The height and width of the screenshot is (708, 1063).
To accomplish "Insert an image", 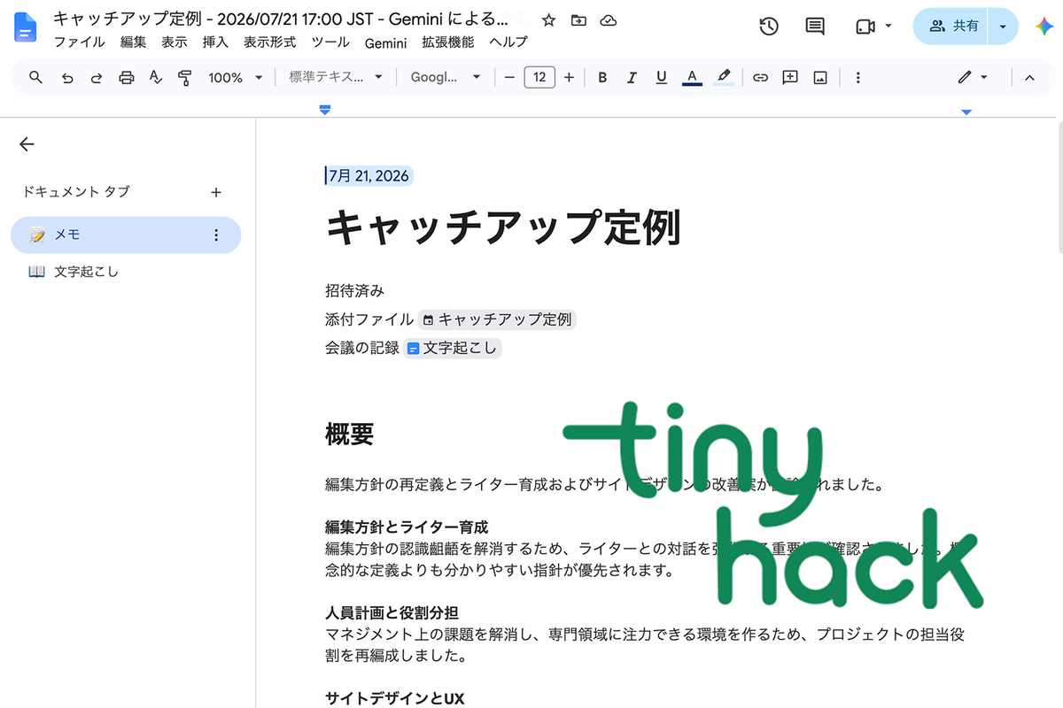I will coord(820,78).
